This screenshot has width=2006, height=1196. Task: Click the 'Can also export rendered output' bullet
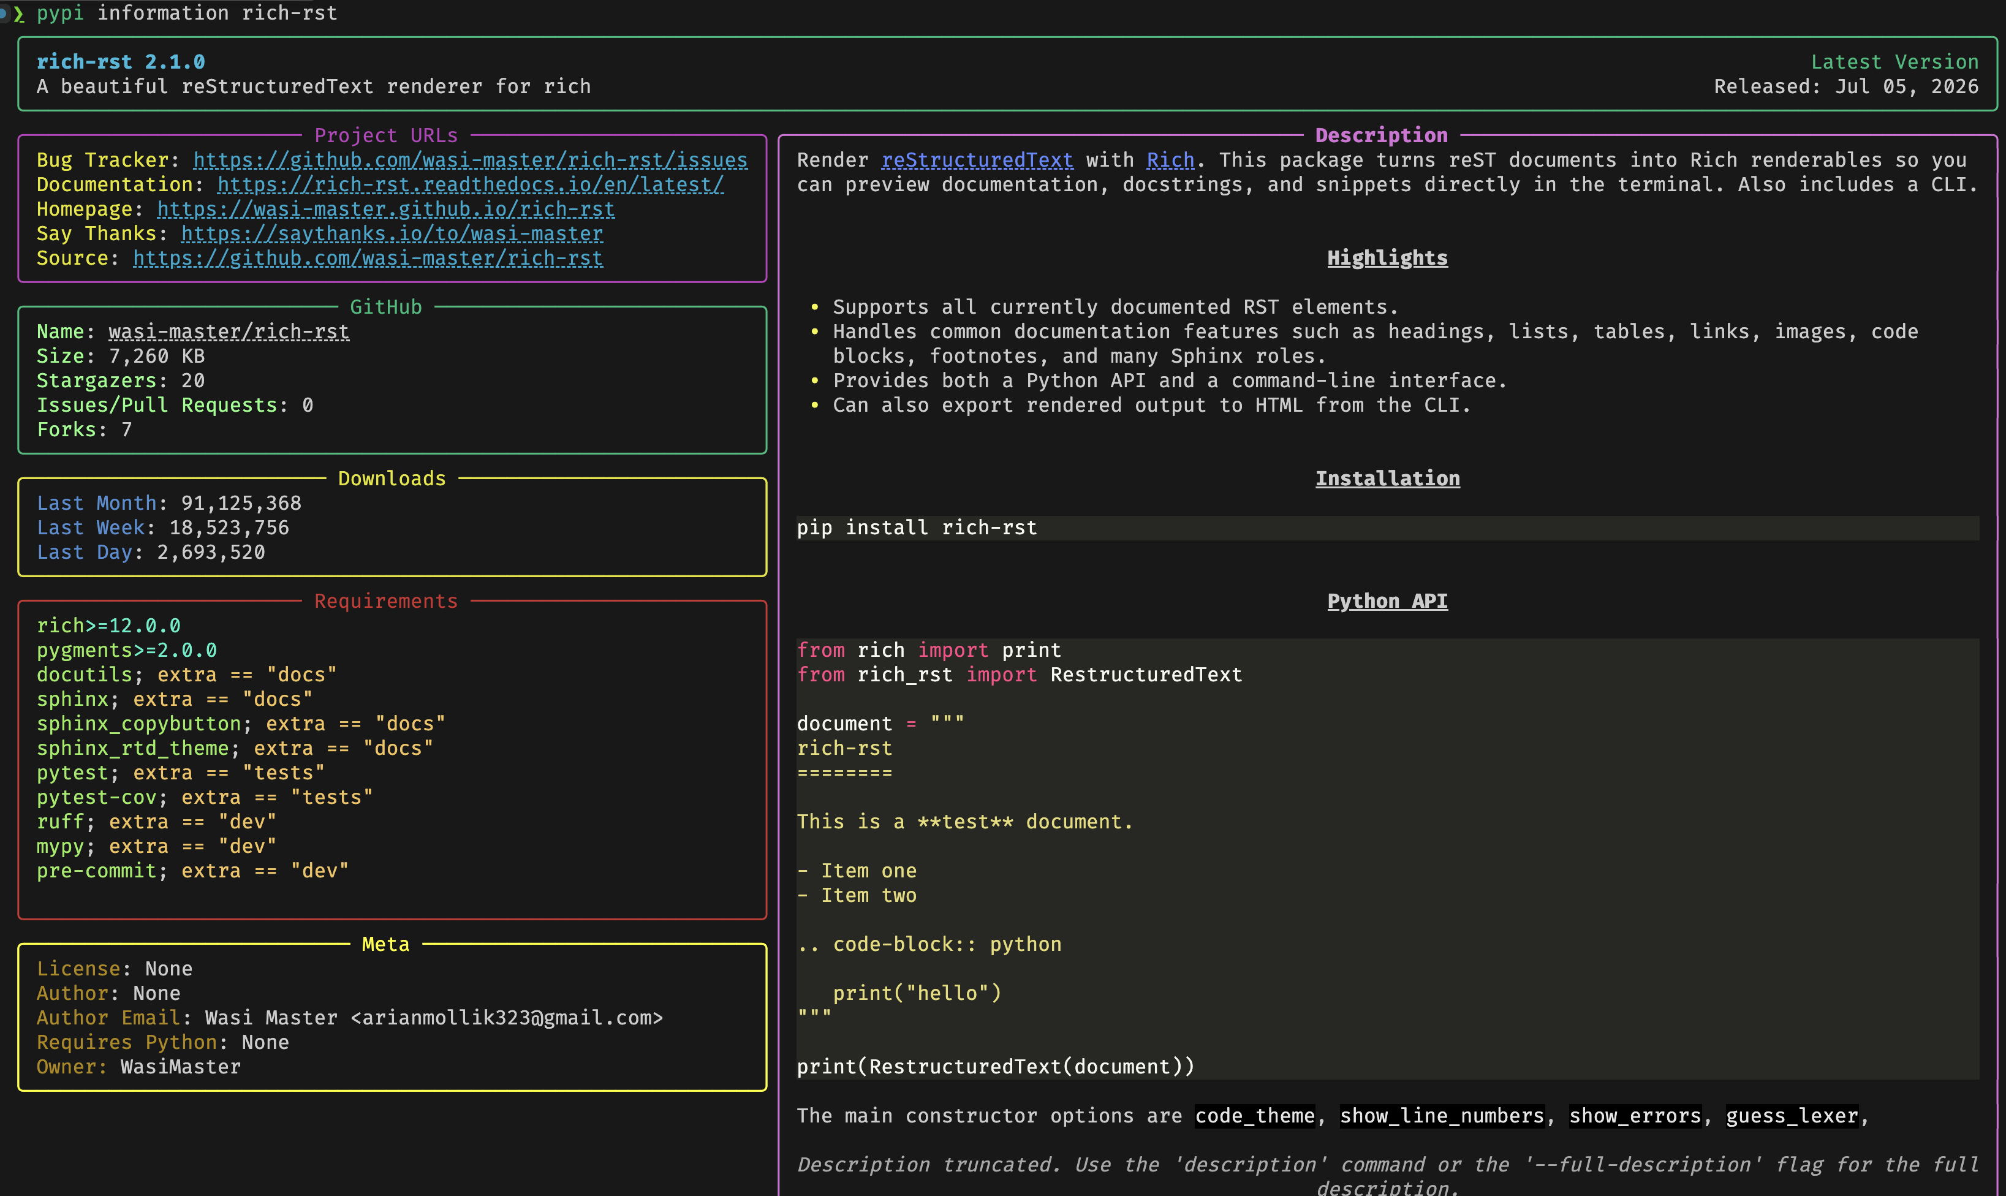click(x=1152, y=406)
